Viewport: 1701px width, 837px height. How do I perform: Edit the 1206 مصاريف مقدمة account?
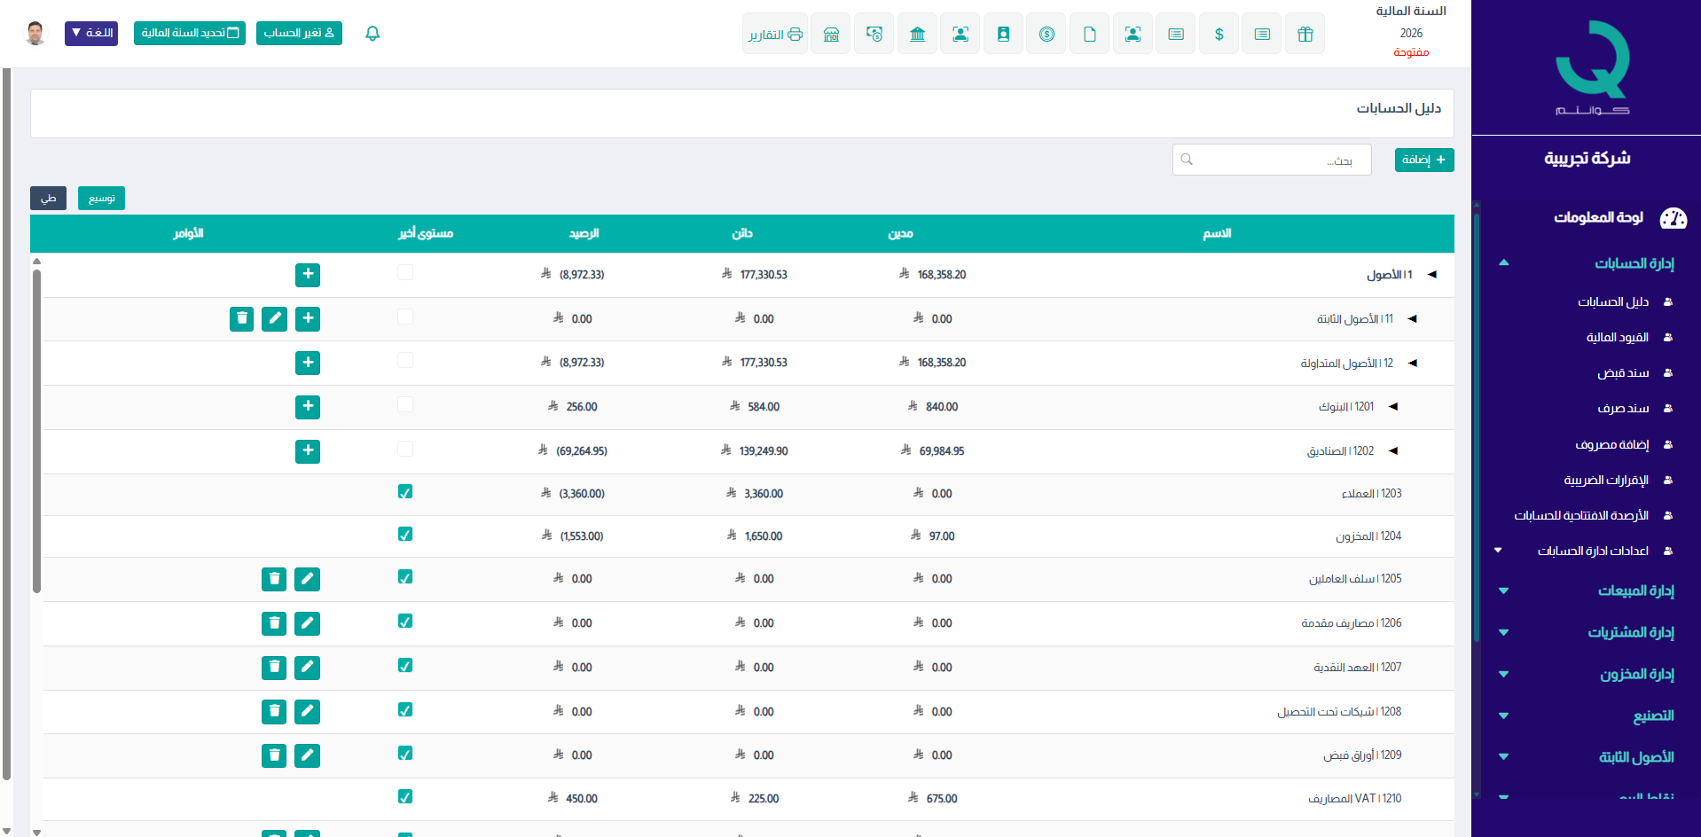[307, 623]
